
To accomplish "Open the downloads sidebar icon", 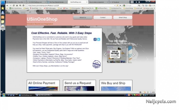I will [x=3, y=12].
